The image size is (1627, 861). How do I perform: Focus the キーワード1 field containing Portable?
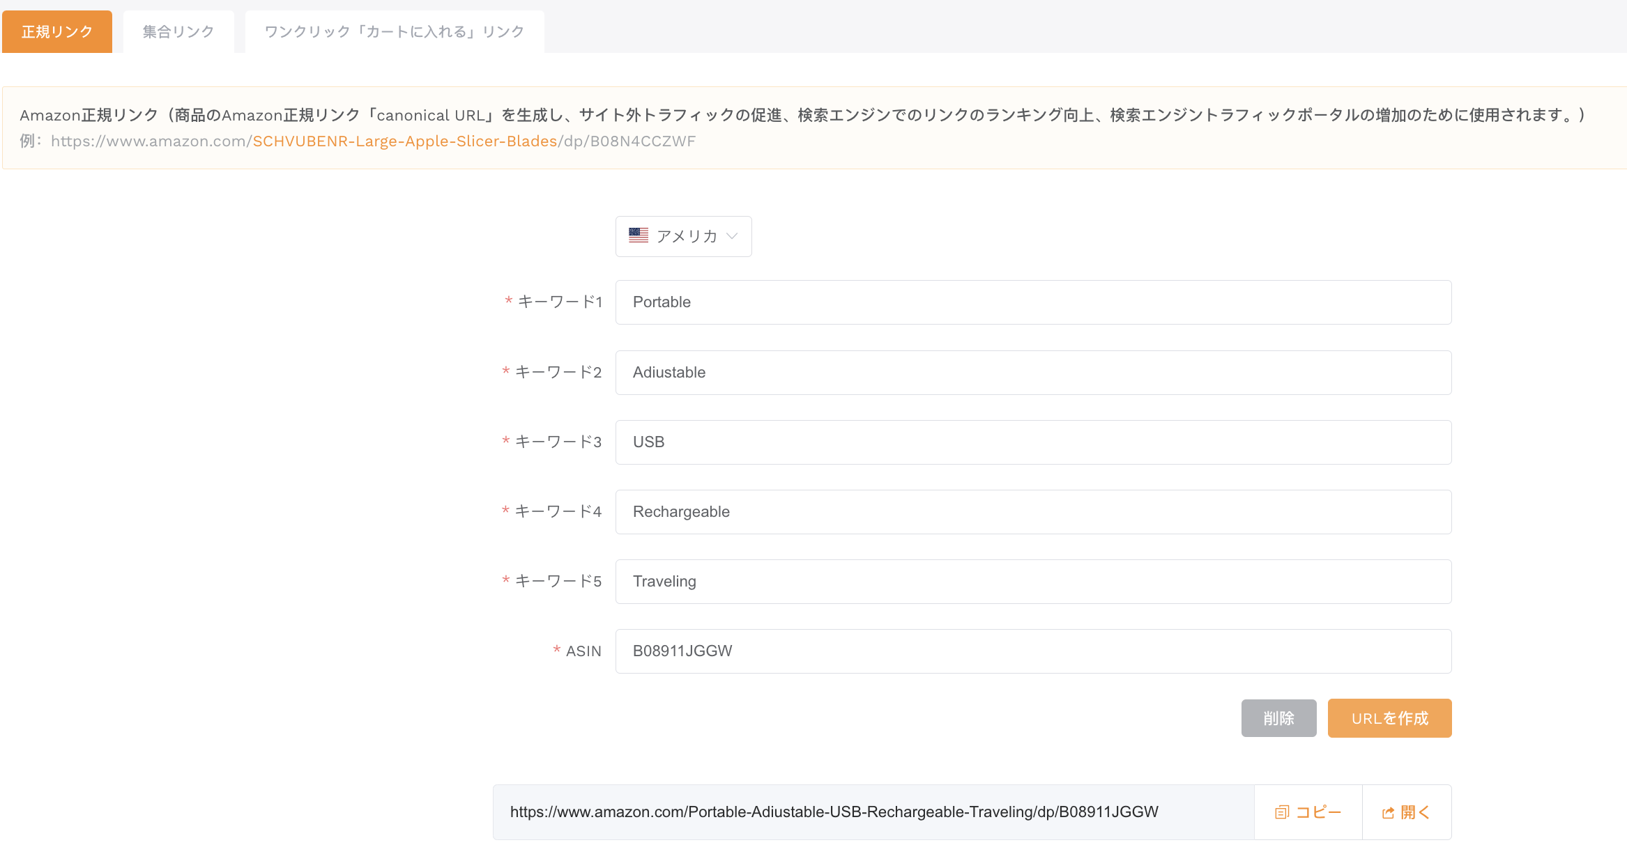click(1033, 302)
